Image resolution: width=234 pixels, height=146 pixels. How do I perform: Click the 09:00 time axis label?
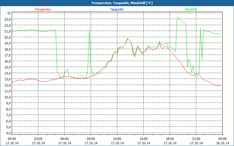91,139
